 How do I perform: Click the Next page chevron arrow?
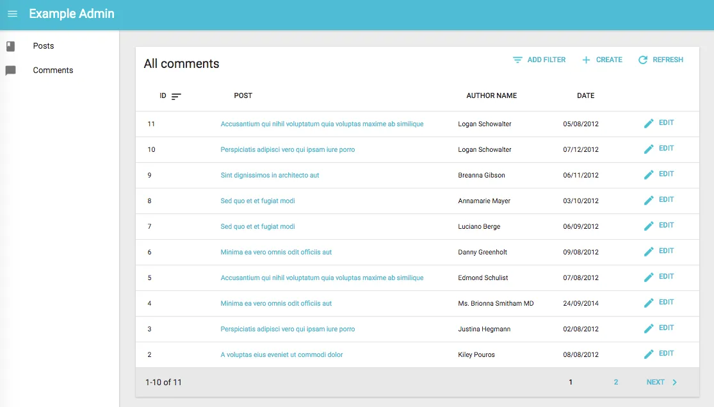(x=674, y=383)
